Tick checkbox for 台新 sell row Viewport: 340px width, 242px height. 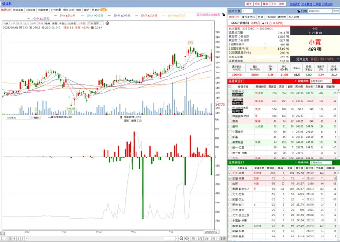(x=230, y=184)
